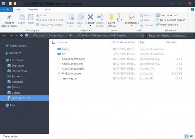Open the Copiar a menu

click(x=80, y=20)
